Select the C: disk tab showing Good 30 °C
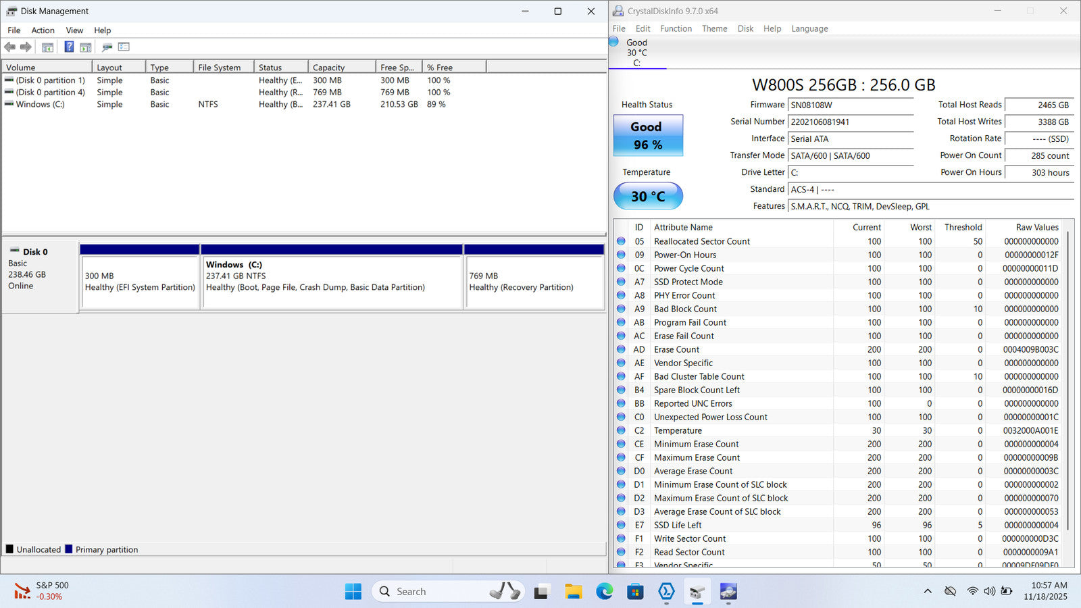Screen dimensions: 1081x608 pyautogui.click(x=636, y=53)
